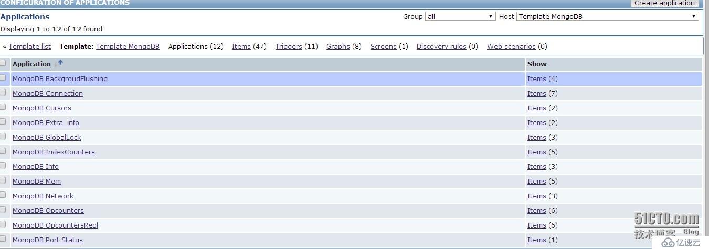The image size is (709, 249).
Task: Switch to Triggers (11) tab
Action: 289,46
